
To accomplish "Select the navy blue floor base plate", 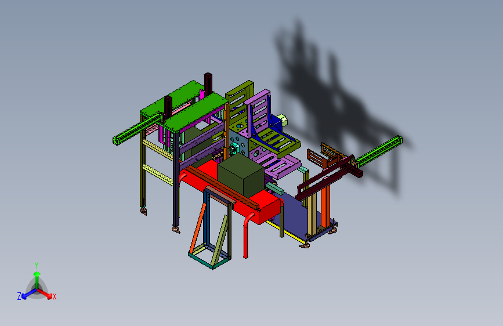I will 296,217.
